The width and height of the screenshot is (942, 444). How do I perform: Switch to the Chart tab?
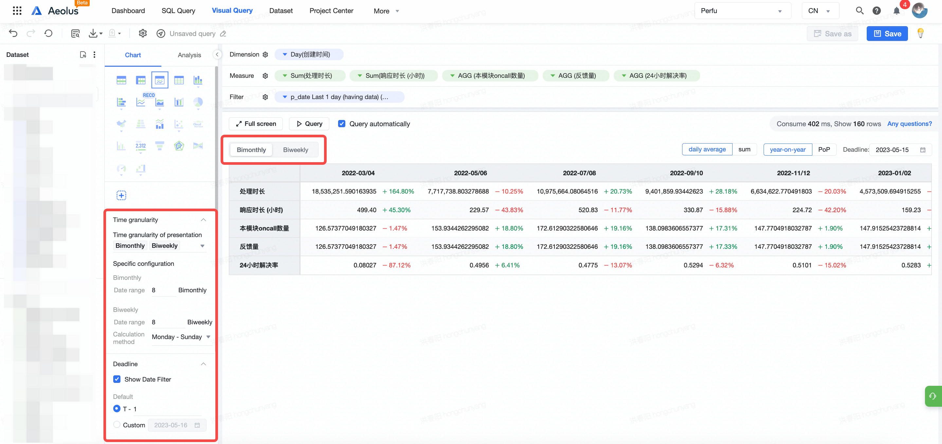(x=133, y=55)
